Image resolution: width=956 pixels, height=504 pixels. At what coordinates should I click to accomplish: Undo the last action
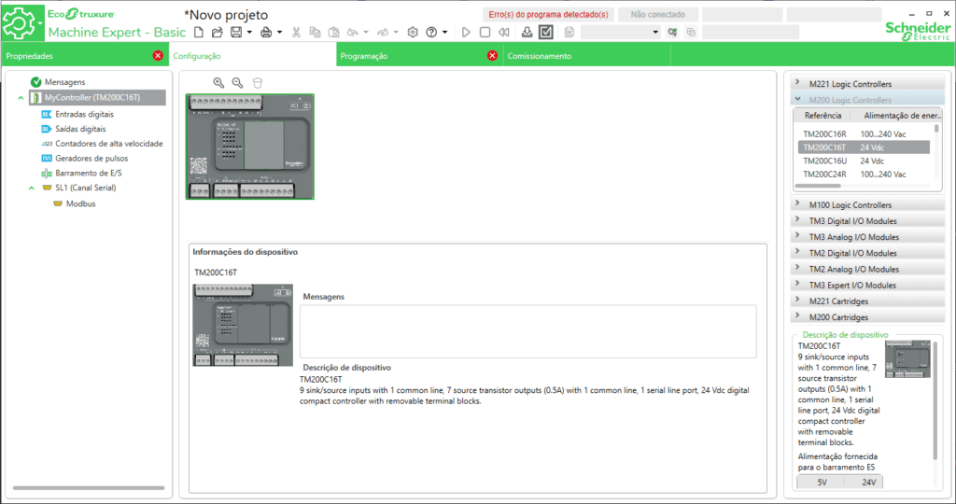pyautogui.click(x=352, y=33)
